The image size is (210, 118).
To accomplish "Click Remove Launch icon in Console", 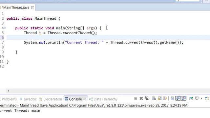I will pyautogui.click(x=141, y=98).
